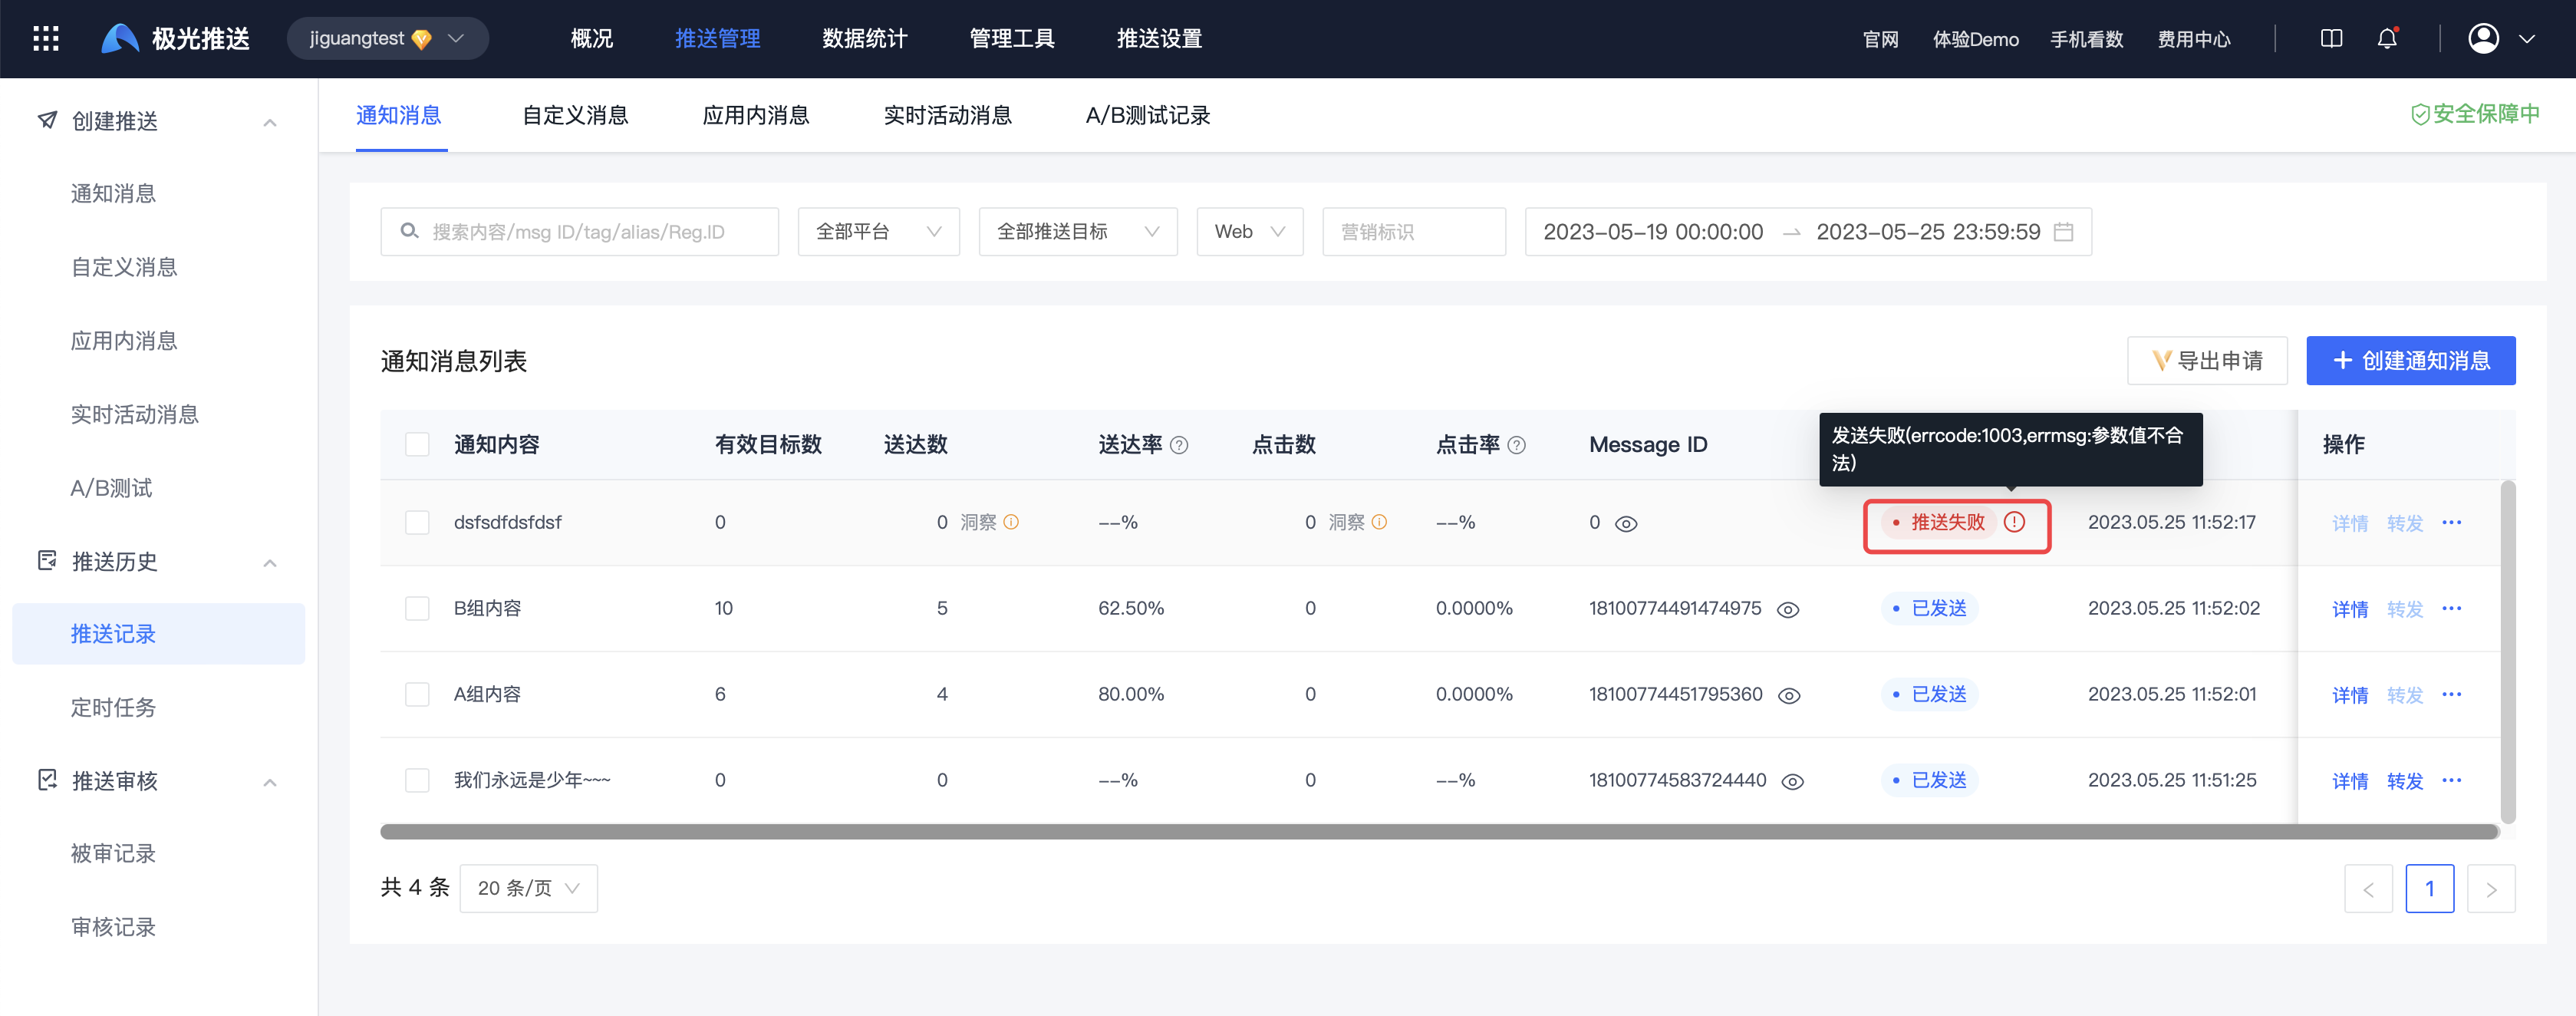Open more actions for dsfsdfdsfdsf row
This screenshot has height=1016, width=2576.
(2451, 523)
